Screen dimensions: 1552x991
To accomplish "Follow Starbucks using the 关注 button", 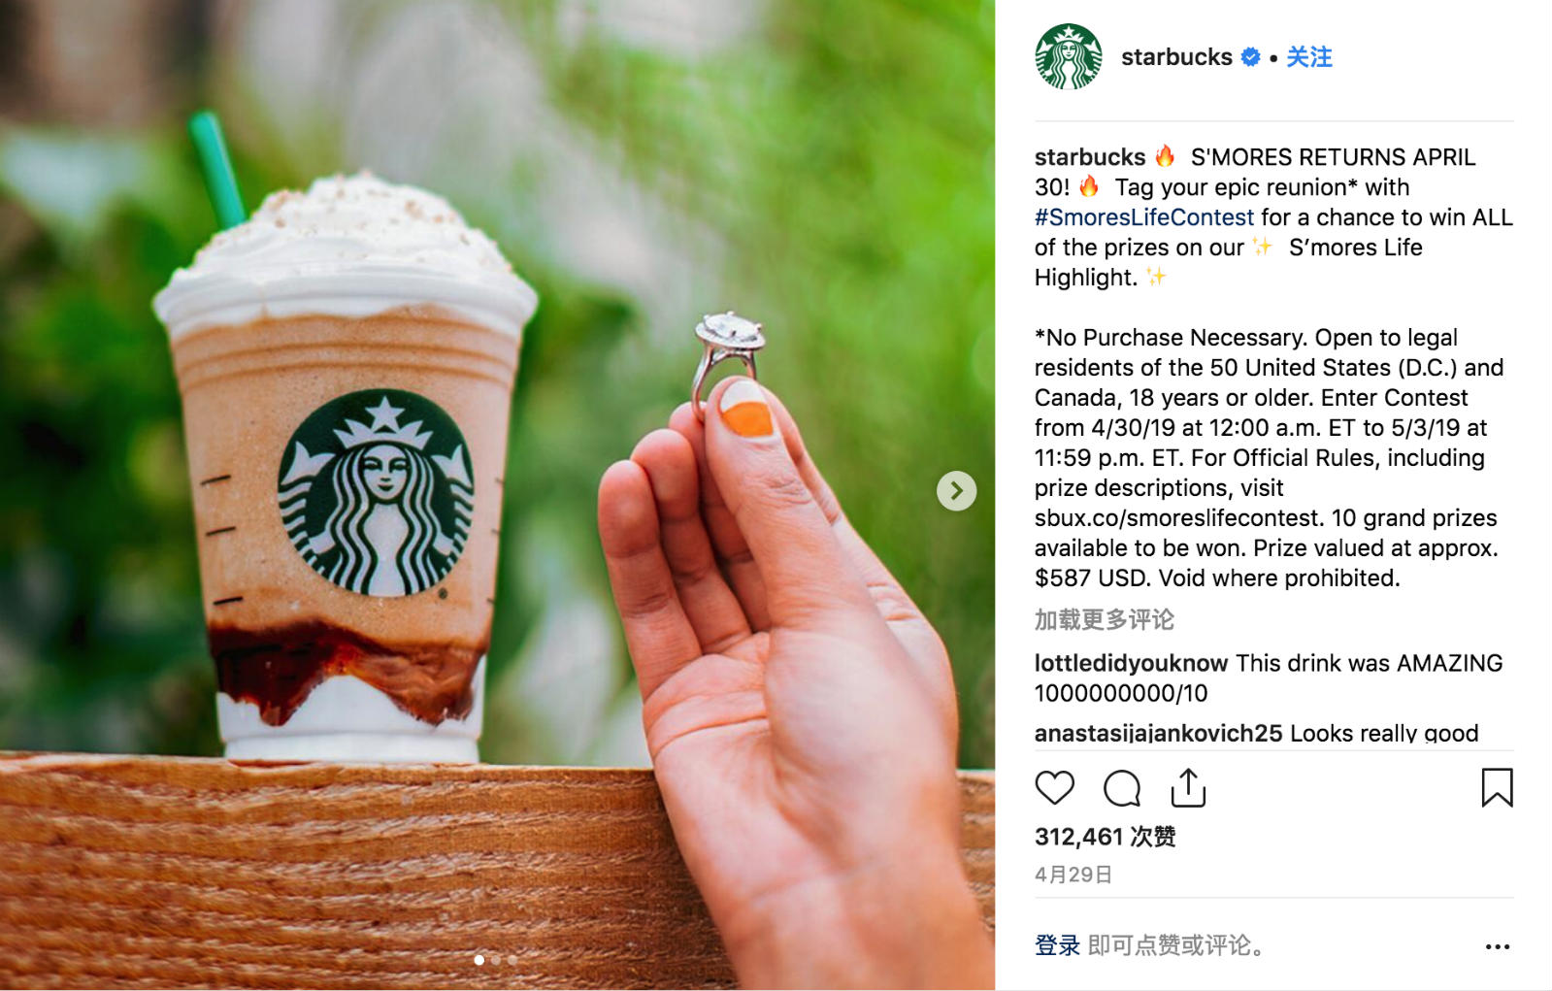I will 1308,57.
